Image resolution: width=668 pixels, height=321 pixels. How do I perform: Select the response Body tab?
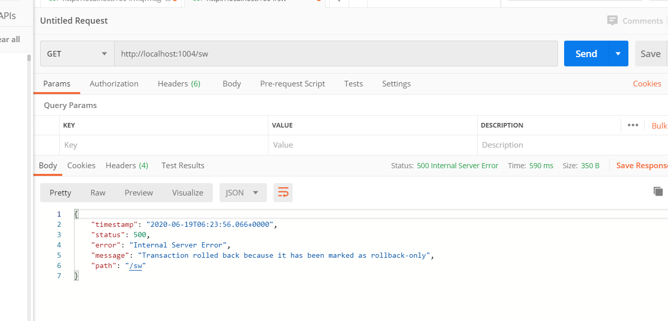pos(48,165)
